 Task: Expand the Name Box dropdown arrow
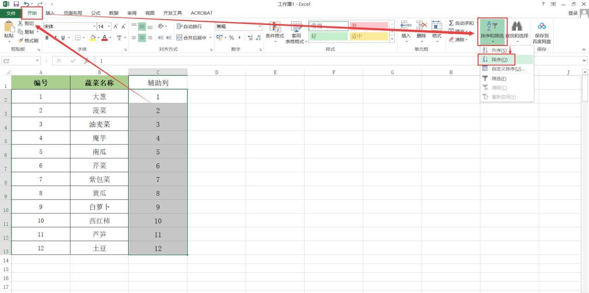point(38,61)
